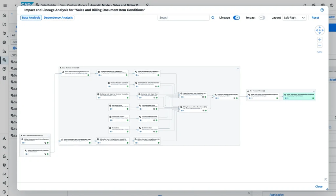
Task: Collapse predecessors of Decimal Places in Currencies View
Action: click(x=134, y=85)
